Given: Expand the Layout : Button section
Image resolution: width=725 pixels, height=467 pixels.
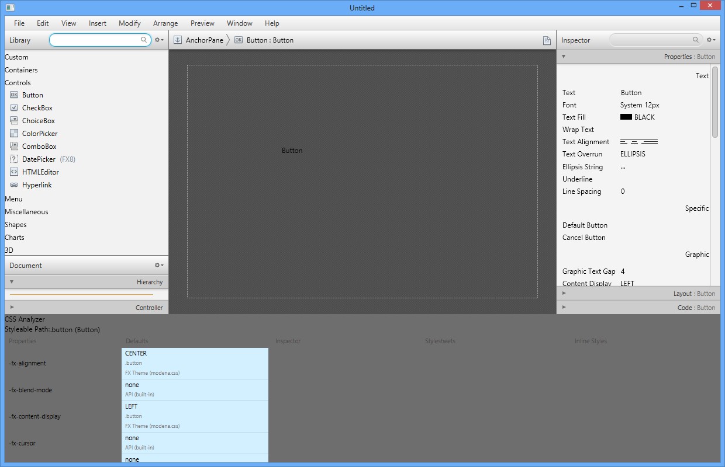Looking at the screenshot, I should click(x=564, y=294).
